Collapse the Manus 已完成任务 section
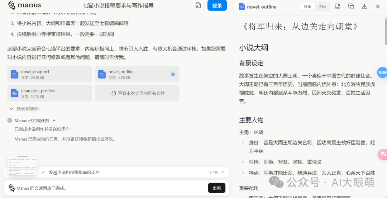 (54, 121)
